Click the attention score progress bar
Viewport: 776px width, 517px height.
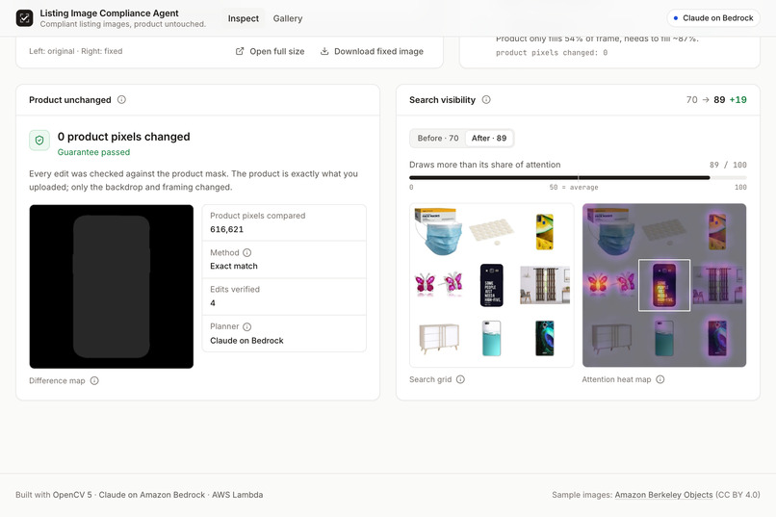point(578,177)
